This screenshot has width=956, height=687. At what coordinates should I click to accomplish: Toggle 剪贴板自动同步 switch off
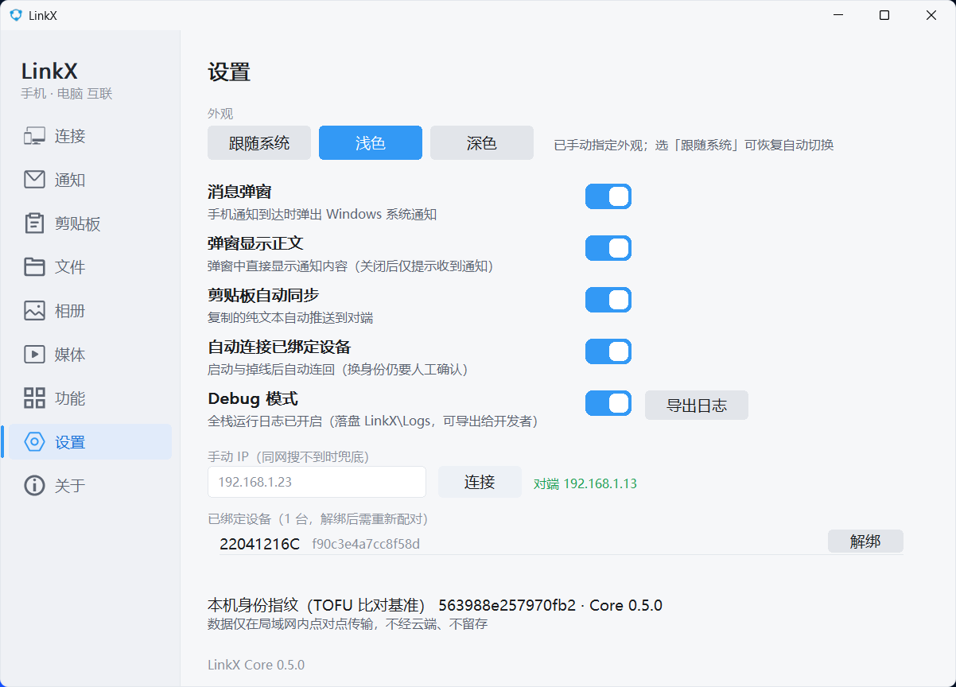(608, 300)
